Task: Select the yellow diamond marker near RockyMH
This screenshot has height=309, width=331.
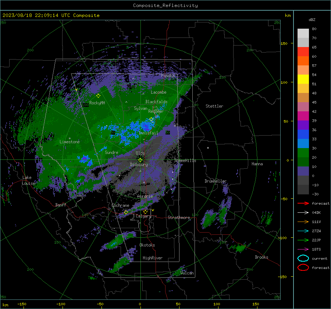Action: (x=98, y=96)
